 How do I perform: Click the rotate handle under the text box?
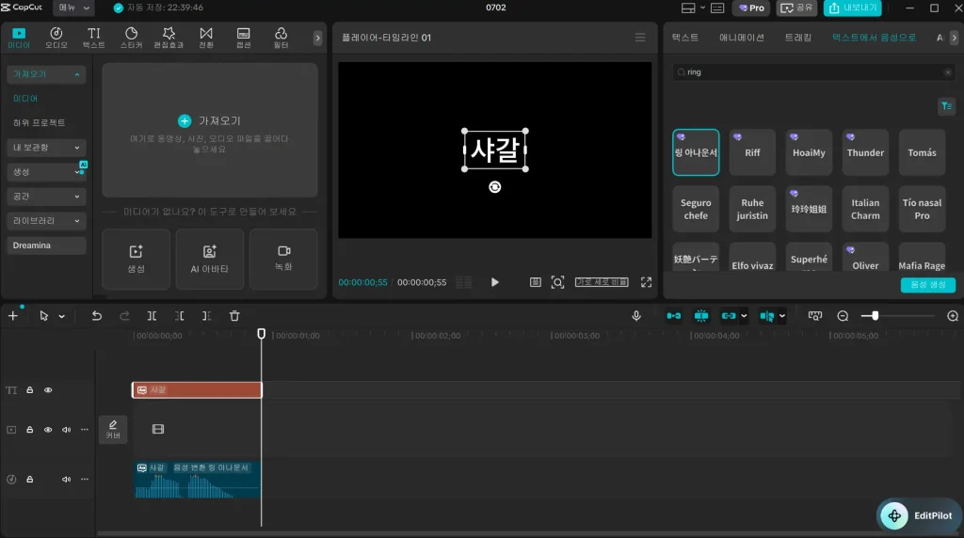495,187
